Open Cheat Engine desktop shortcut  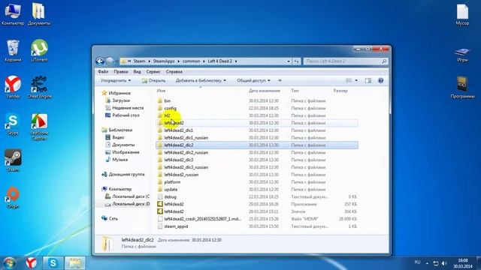point(39,87)
